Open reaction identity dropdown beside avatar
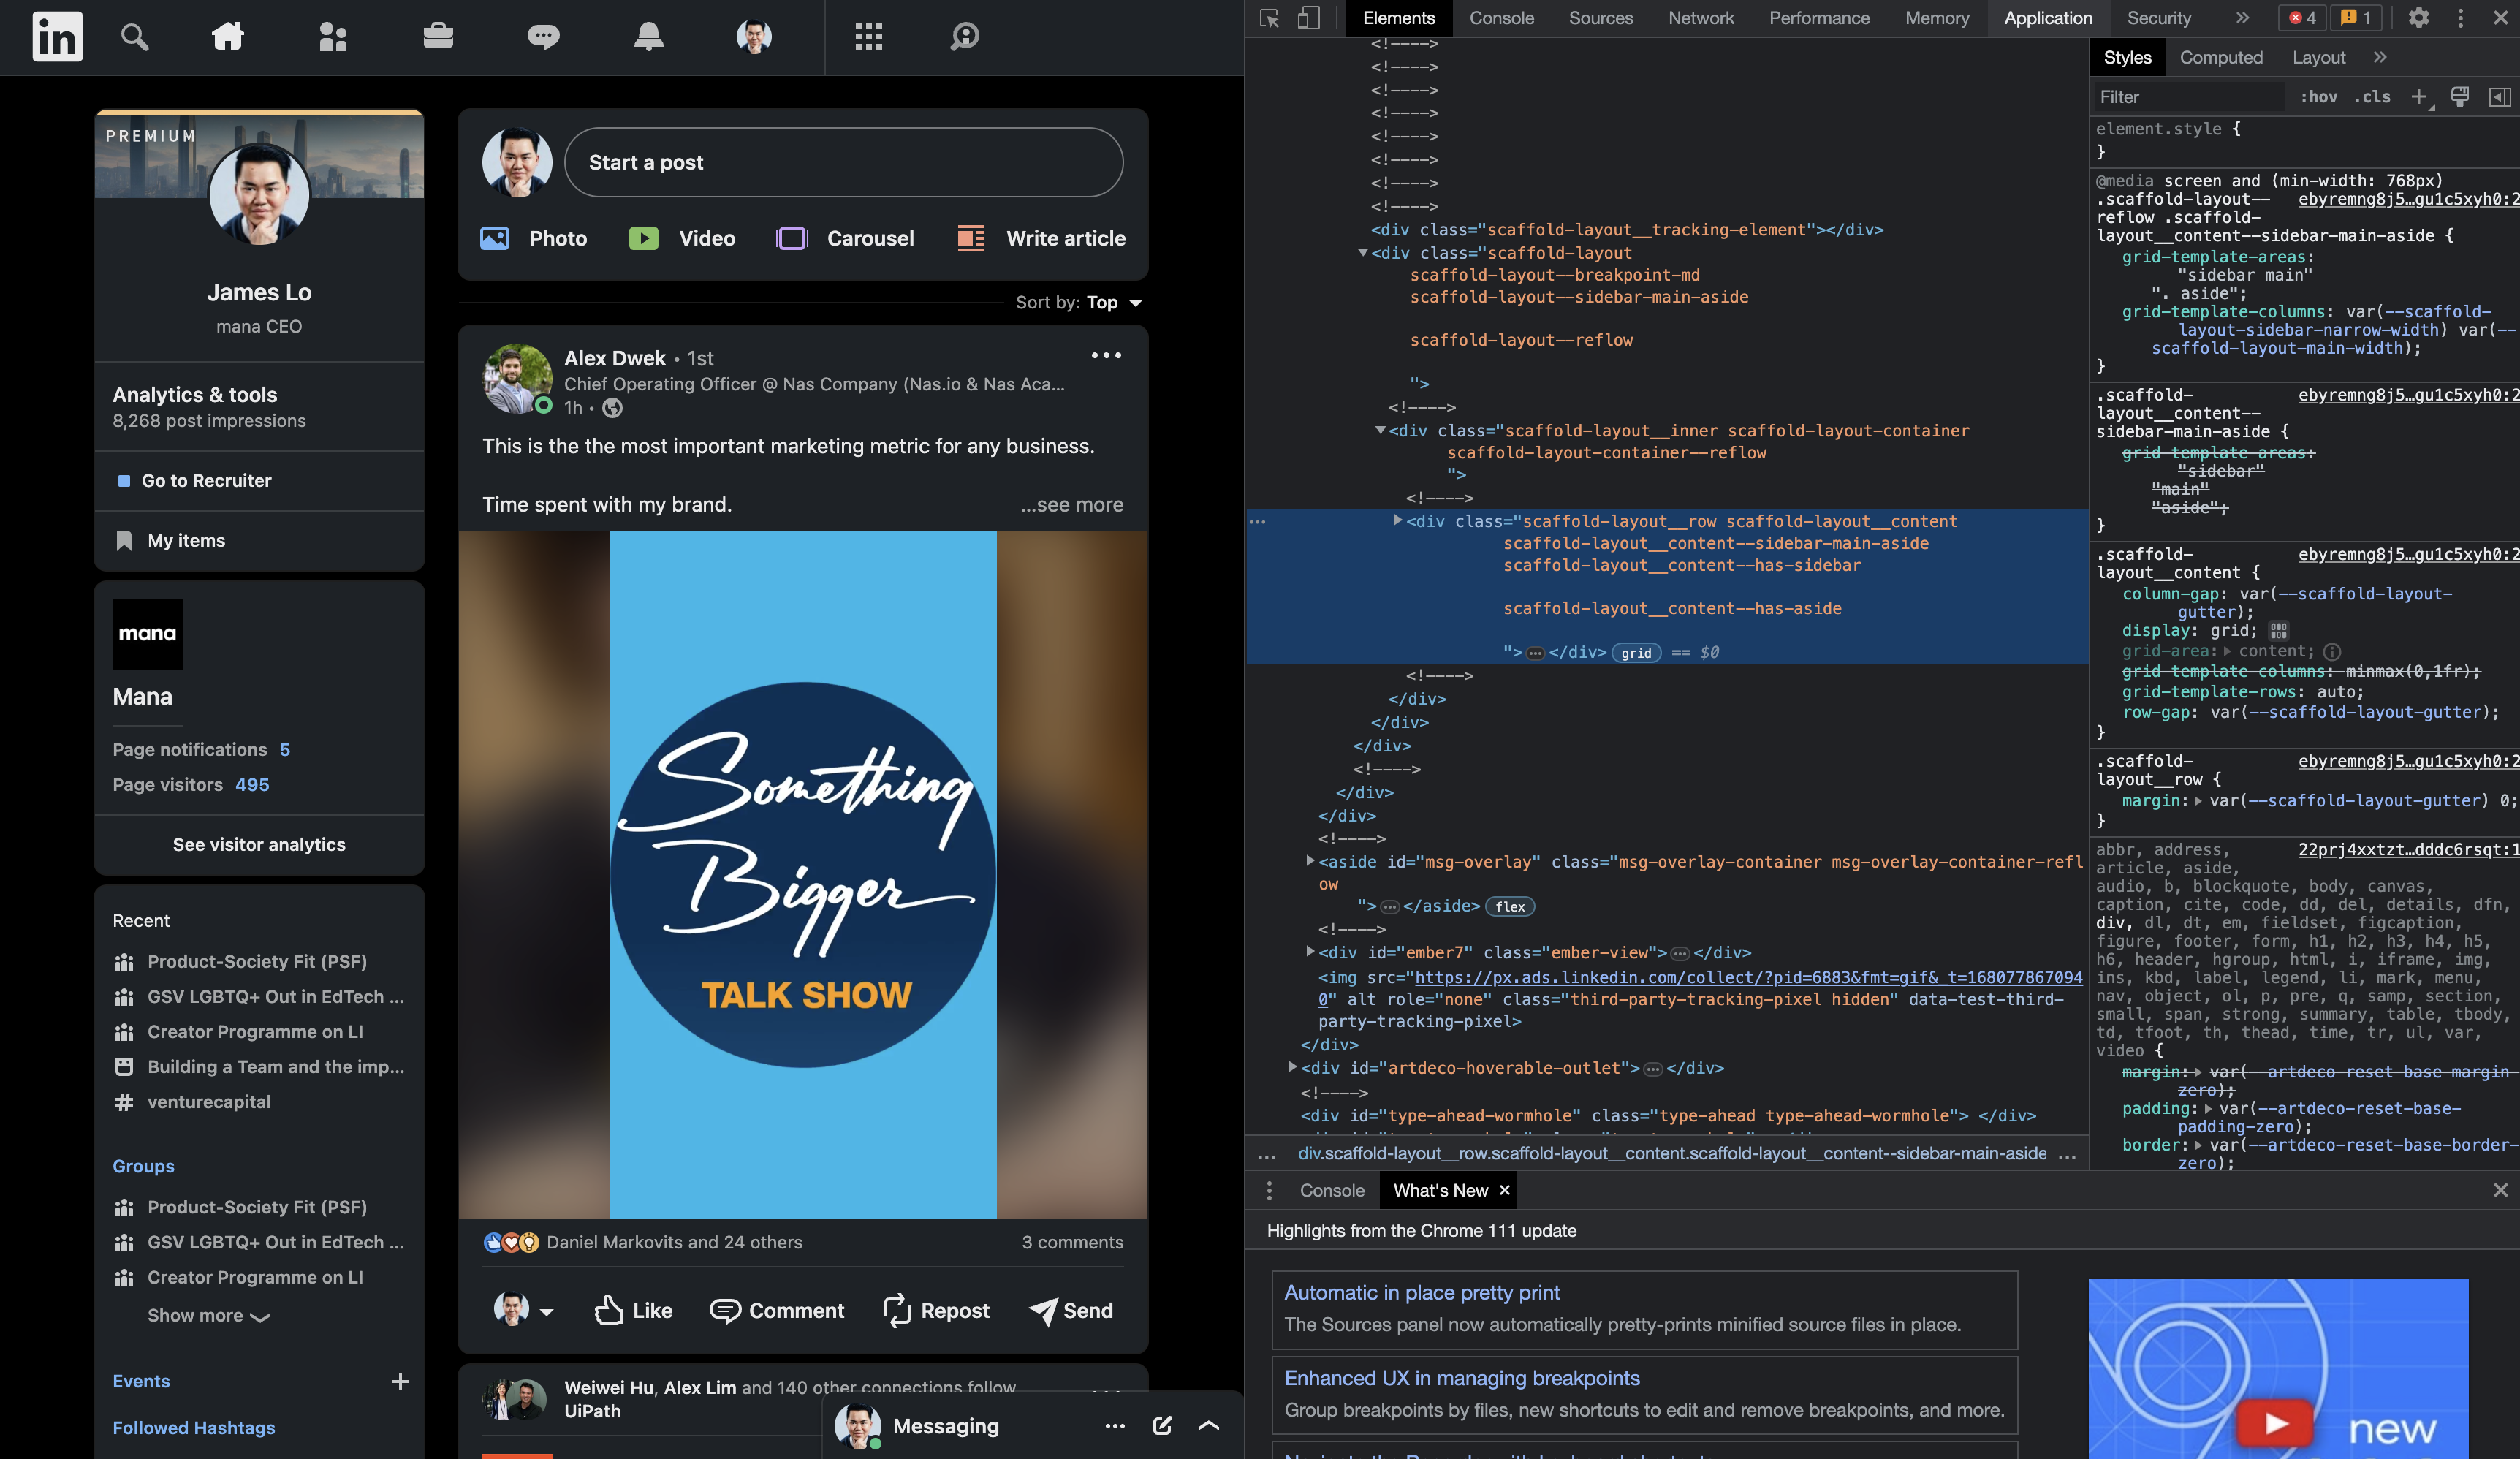This screenshot has height=1459, width=2520. coord(546,1312)
